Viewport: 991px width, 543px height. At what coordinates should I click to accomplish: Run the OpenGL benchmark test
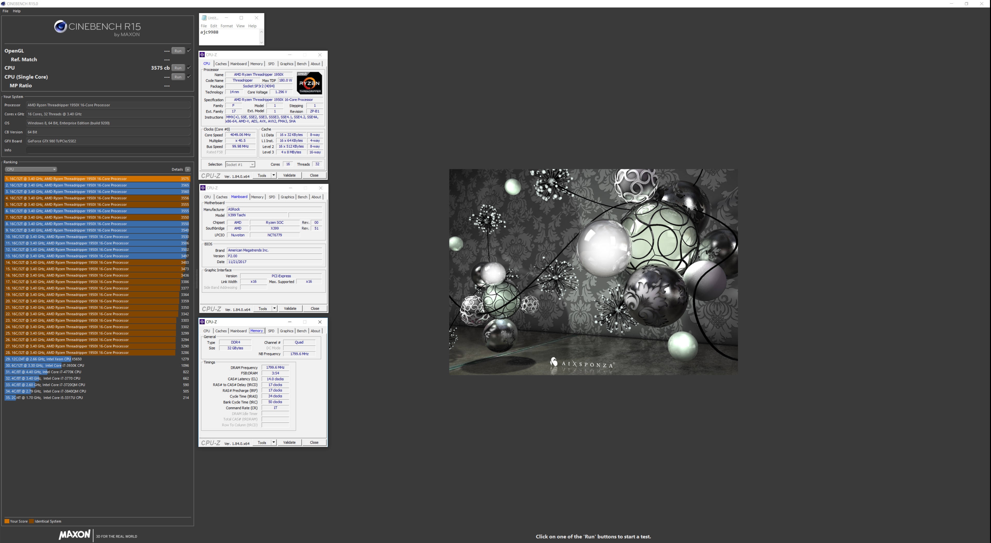tap(178, 51)
